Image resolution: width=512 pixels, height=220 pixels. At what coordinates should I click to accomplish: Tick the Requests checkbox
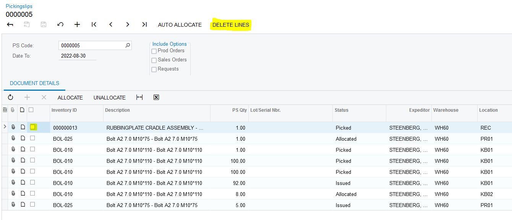(x=154, y=69)
